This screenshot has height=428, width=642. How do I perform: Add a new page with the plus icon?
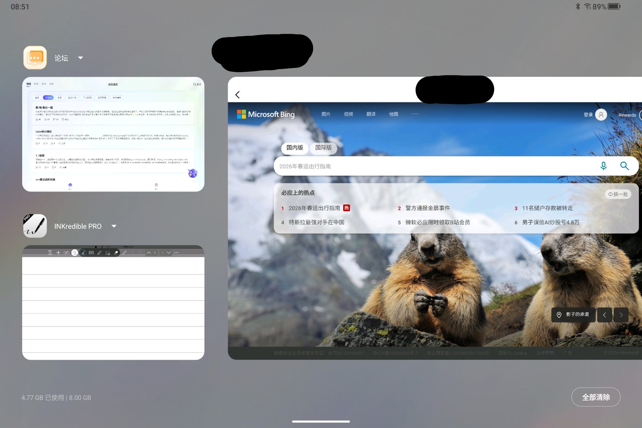58,253
